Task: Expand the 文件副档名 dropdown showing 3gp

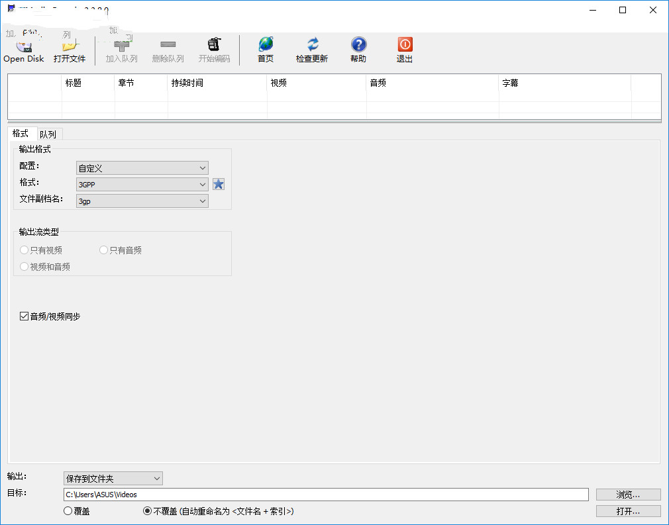Action: click(x=142, y=201)
